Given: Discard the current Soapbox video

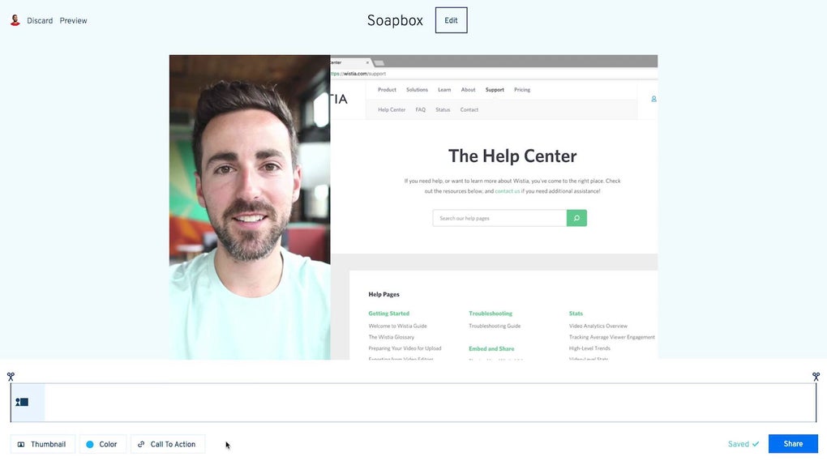Looking at the screenshot, I should (x=40, y=20).
